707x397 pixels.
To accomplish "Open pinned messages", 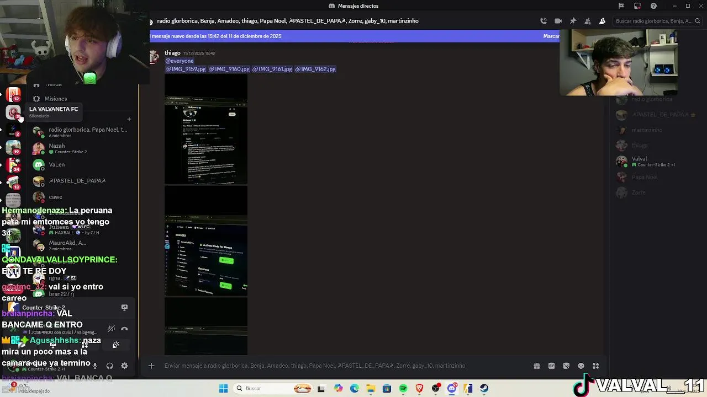I will tap(573, 21).
